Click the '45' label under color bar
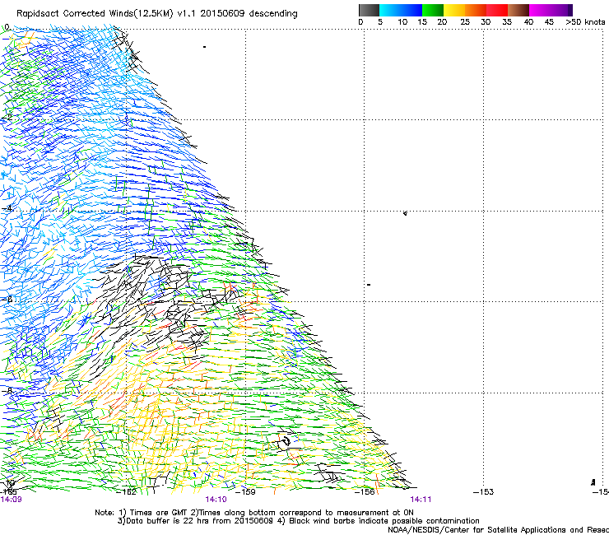 (x=549, y=22)
